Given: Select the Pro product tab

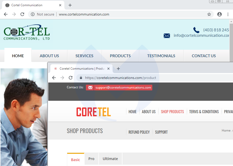Looking at the screenshot, I should (x=91, y=159).
